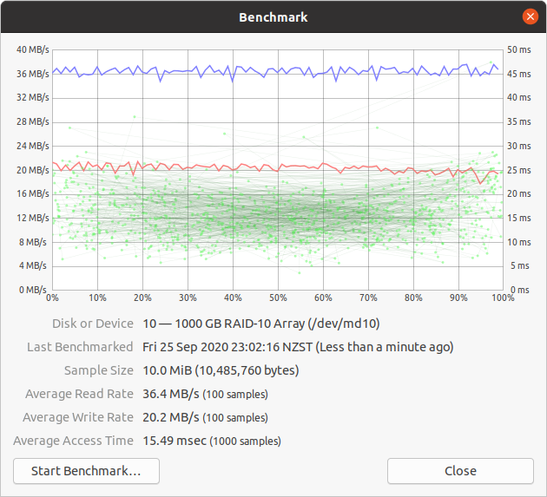Click '10 — 1000 GB RAID-10 Array (/dev/md10)' value

point(261,324)
